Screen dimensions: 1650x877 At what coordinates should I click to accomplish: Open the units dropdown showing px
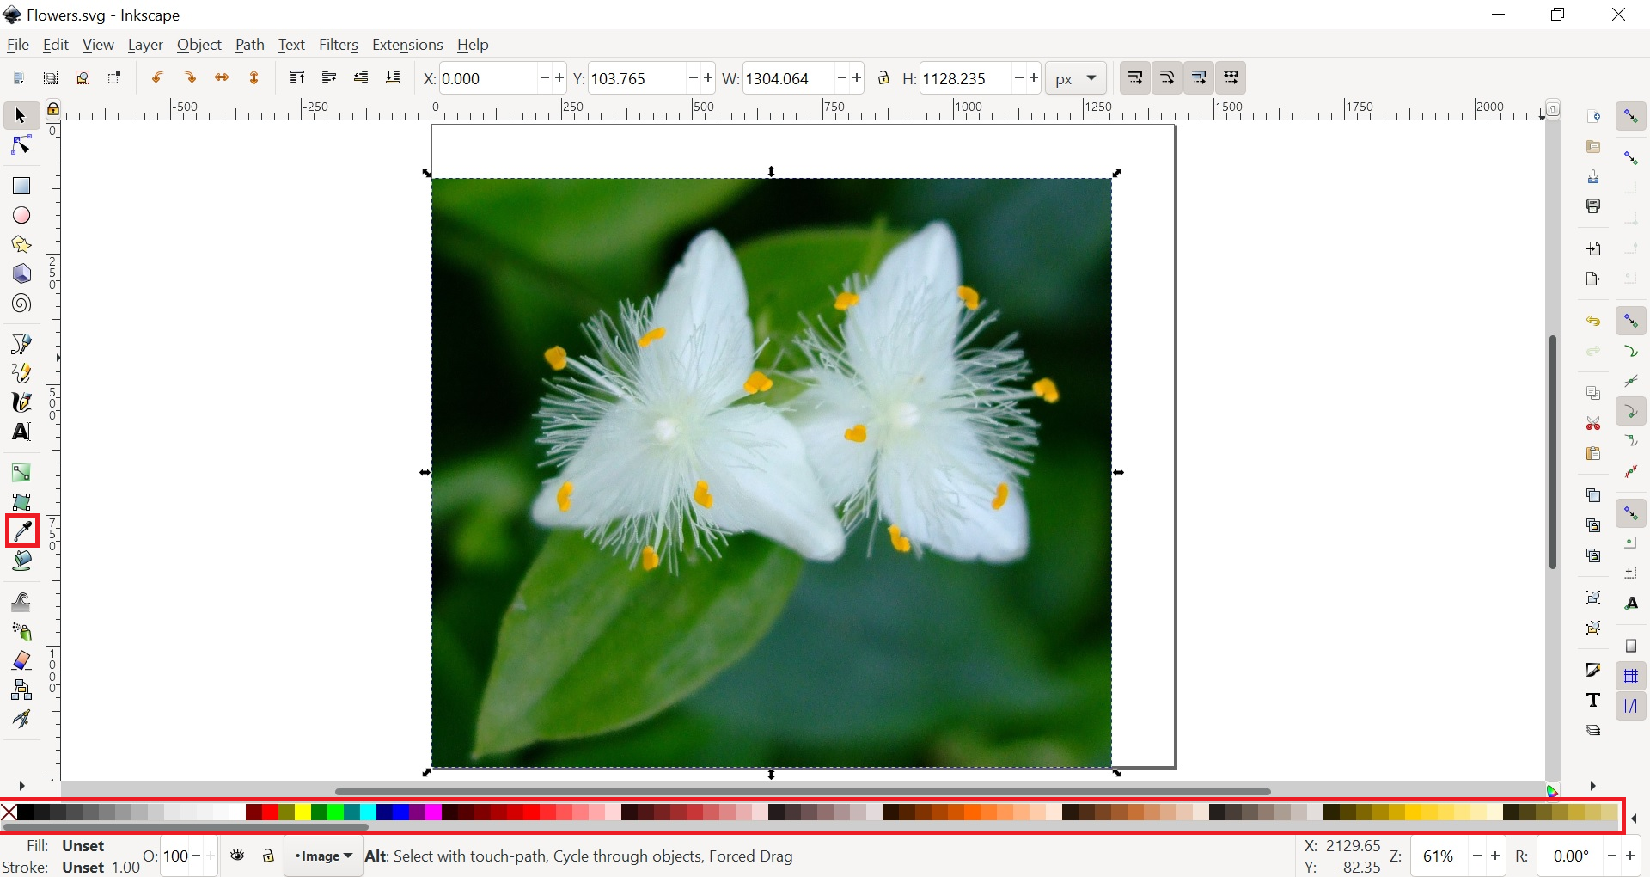[x=1076, y=77]
